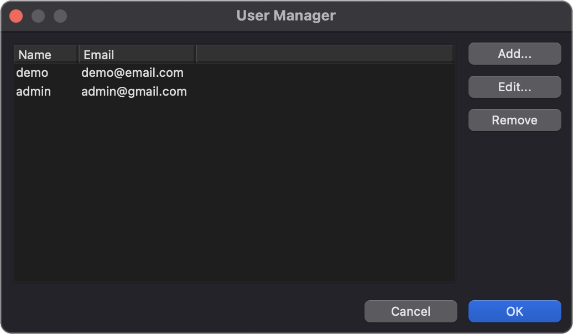Image resolution: width=573 pixels, height=334 pixels.
Task: Sort by the Name column header
Action: (46, 54)
